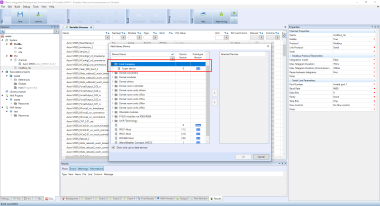
Task: Click the device list vertical scrollbar
Action: (x=206, y=100)
